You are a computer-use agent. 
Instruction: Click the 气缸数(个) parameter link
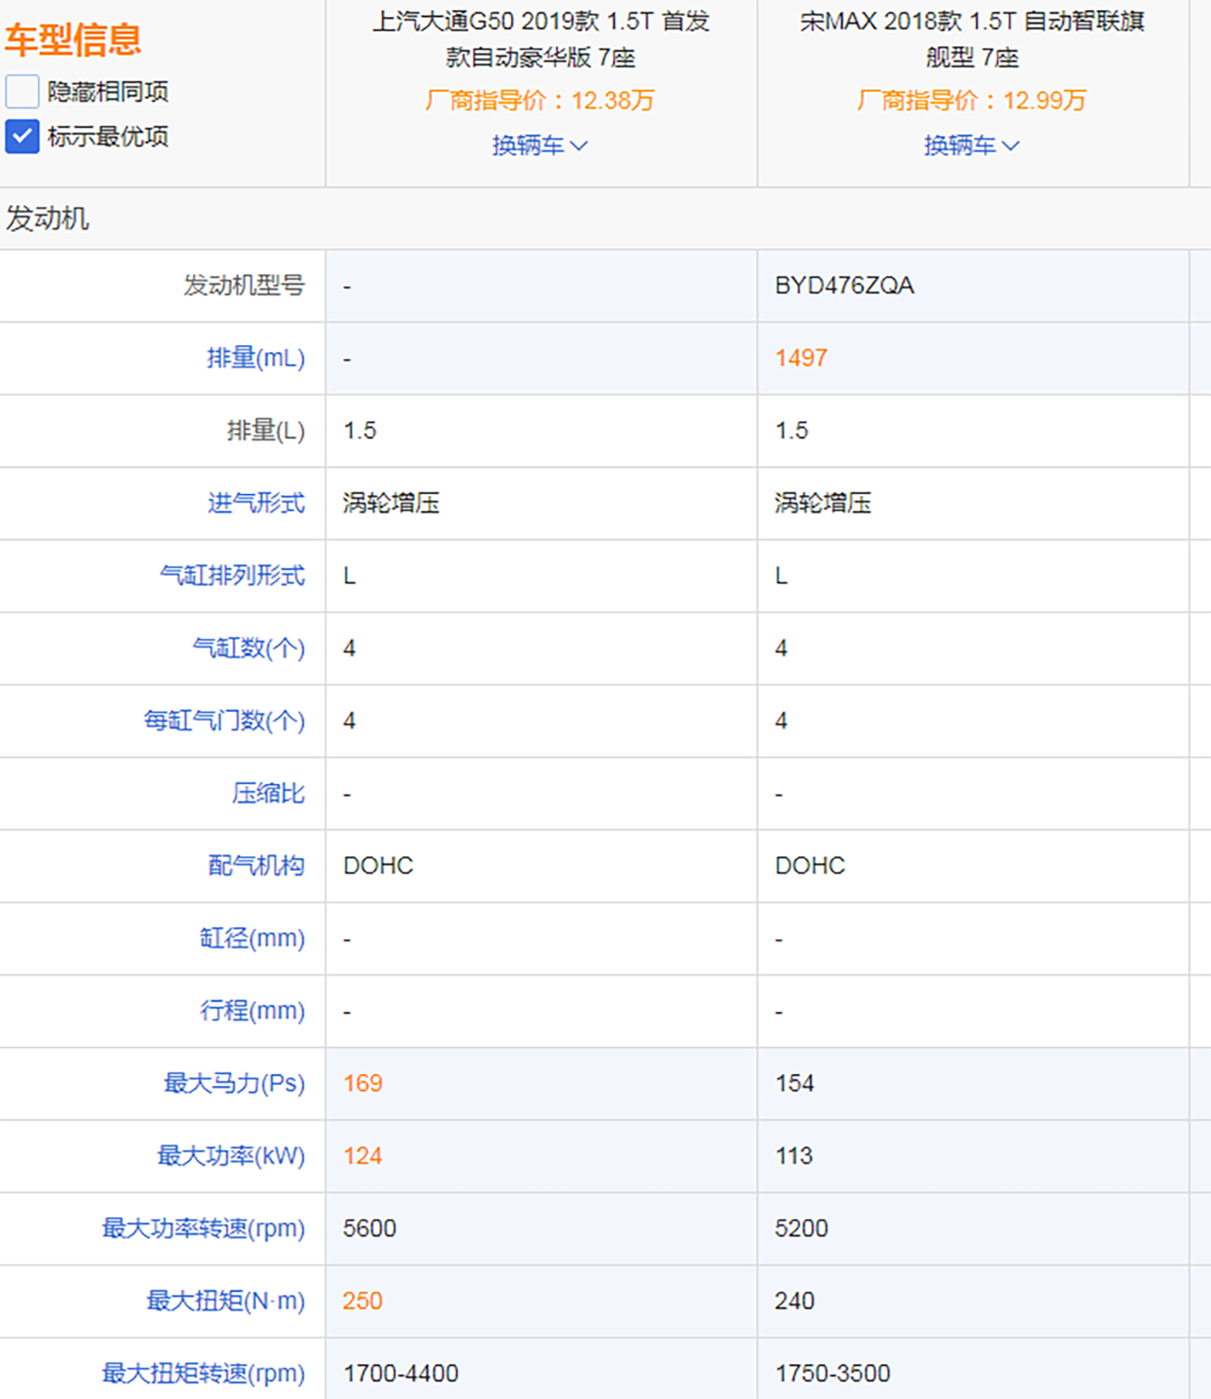click(248, 648)
